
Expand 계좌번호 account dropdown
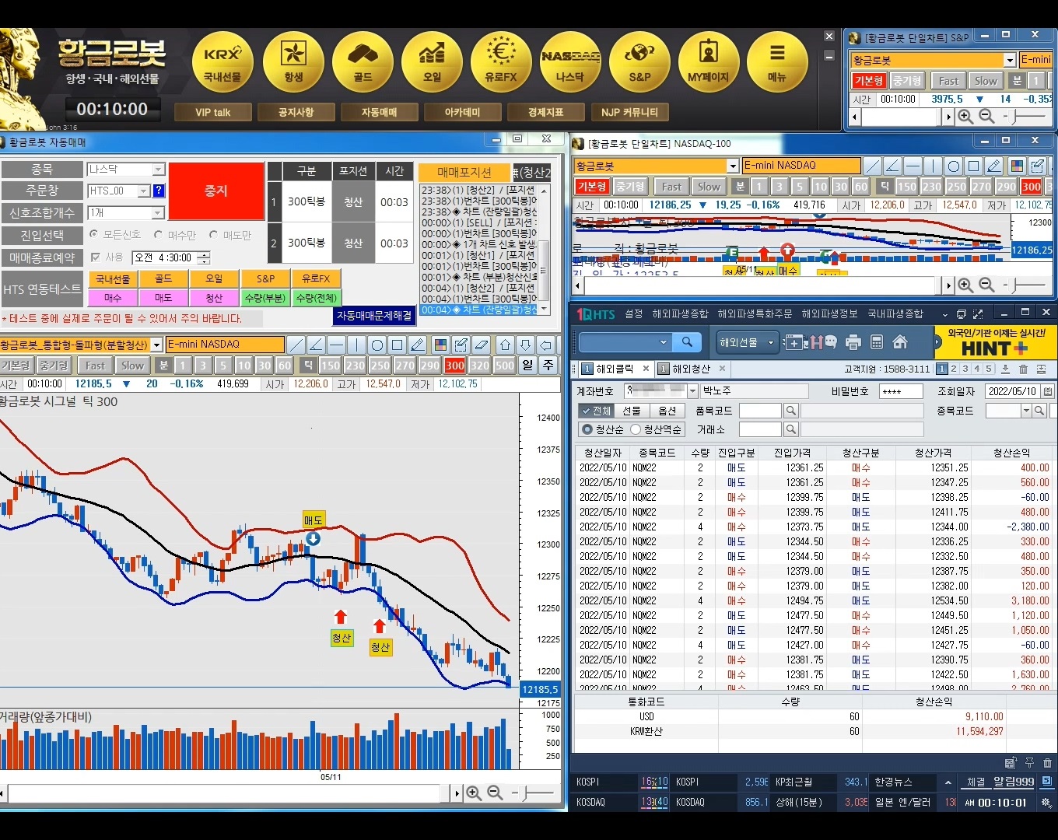click(x=692, y=391)
